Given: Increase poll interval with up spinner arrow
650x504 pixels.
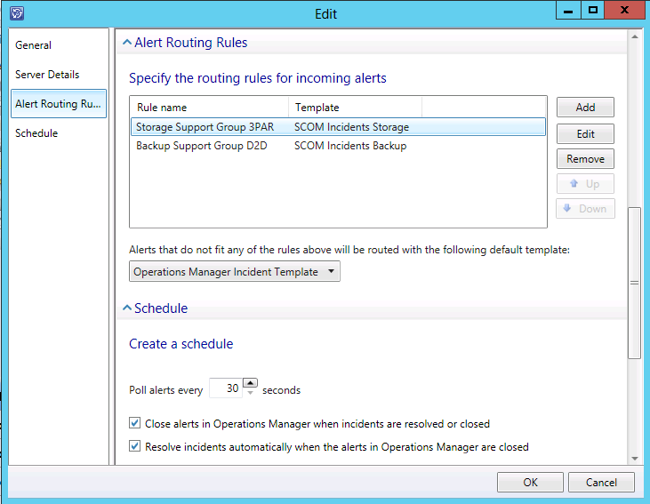Looking at the screenshot, I should click(250, 384).
